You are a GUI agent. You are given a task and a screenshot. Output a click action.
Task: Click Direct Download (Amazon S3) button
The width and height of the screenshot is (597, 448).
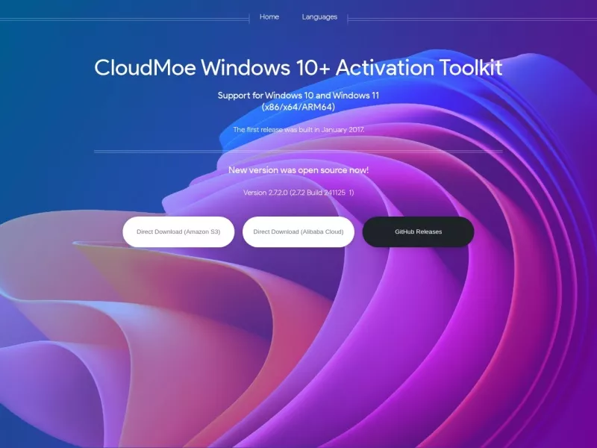coord(178,231)
